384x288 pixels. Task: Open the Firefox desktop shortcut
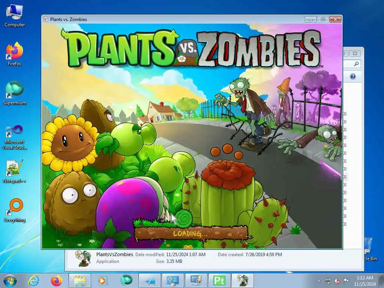(x=15, y=54)
